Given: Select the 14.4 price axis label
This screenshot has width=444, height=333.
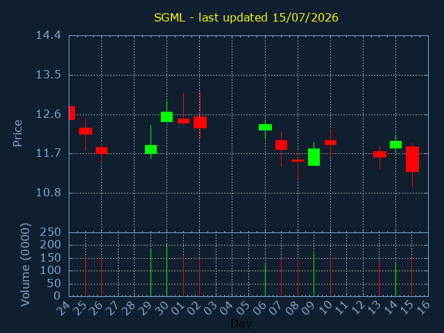Looking at the screenshot, I should [49, 35].
